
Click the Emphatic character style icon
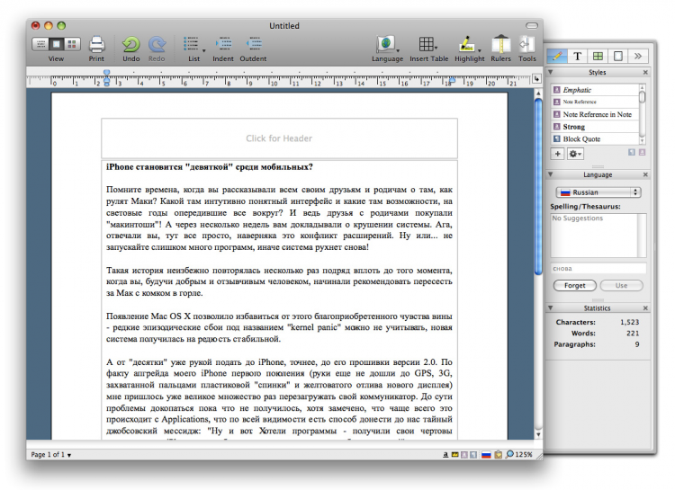(556, 90)
